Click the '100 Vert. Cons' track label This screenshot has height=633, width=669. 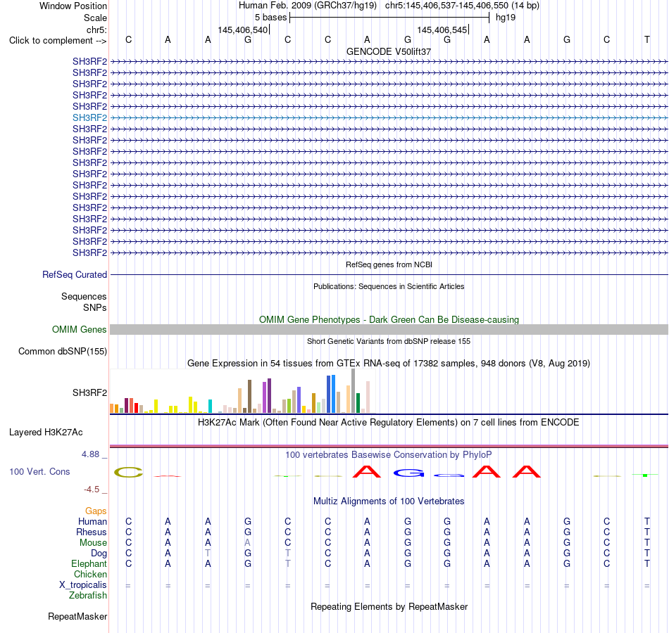tap(39, 471)
